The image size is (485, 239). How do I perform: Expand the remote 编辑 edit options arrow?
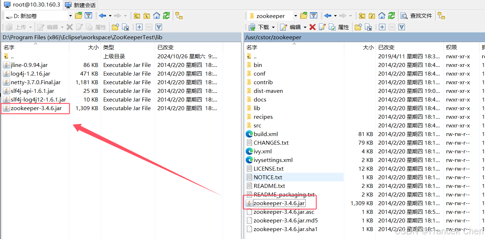[305, 27]
